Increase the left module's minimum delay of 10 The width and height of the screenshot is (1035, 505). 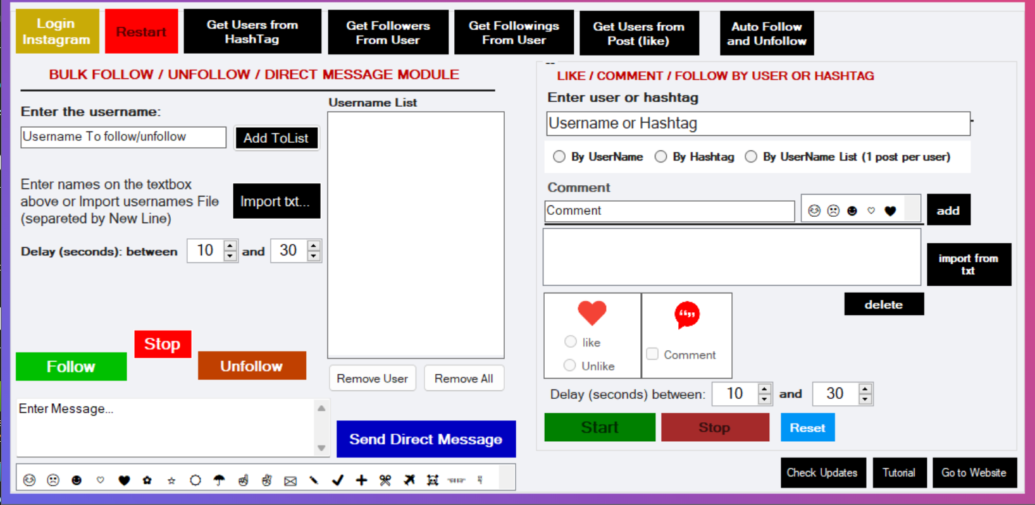[230, 245]
